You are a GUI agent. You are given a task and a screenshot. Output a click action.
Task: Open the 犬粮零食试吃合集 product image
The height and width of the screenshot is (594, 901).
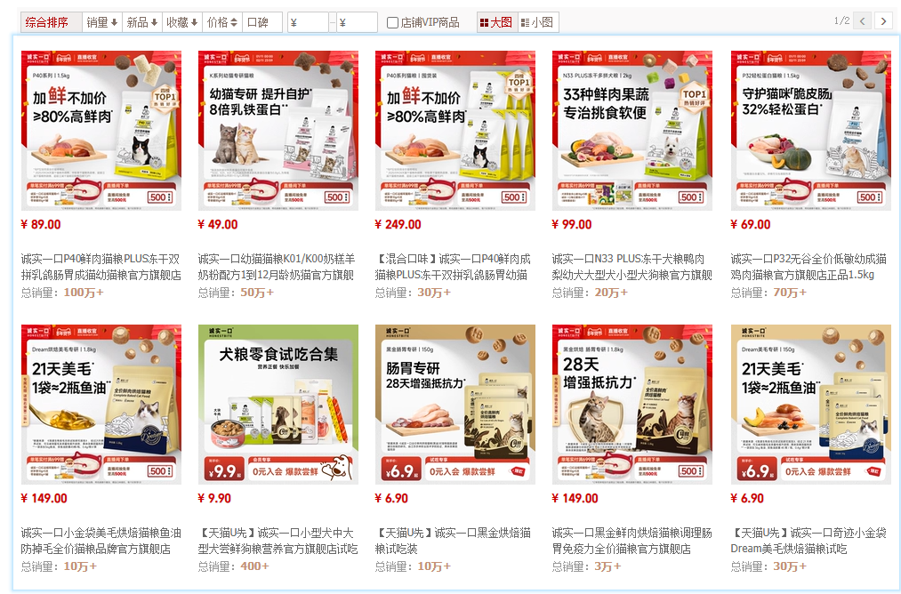(278, 405)
